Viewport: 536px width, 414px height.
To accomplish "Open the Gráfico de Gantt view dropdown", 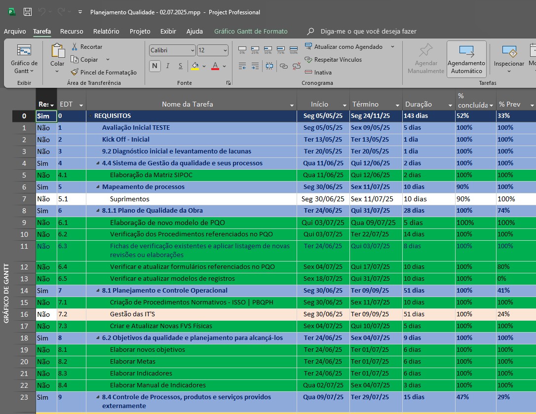I will pyautogui.click(x=24, y=59).
